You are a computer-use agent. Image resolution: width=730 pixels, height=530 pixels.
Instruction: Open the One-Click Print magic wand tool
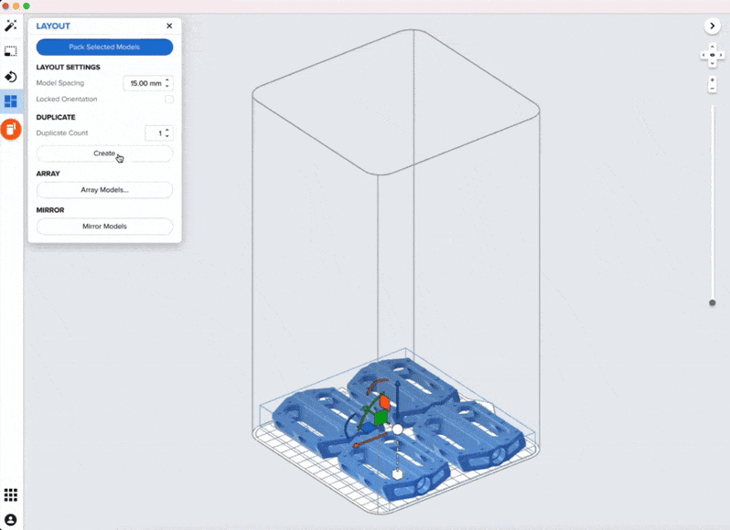[11, 25]
